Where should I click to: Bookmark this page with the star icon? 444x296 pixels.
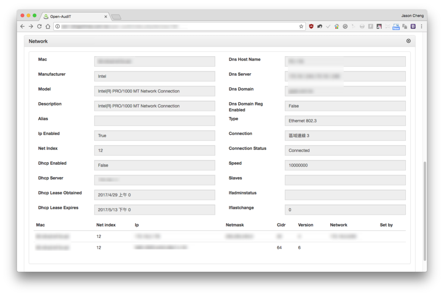pos(301,26)
